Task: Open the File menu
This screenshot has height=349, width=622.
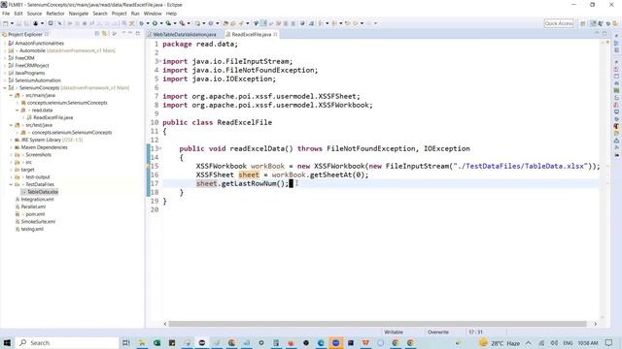Action: [x=6, y=14]
